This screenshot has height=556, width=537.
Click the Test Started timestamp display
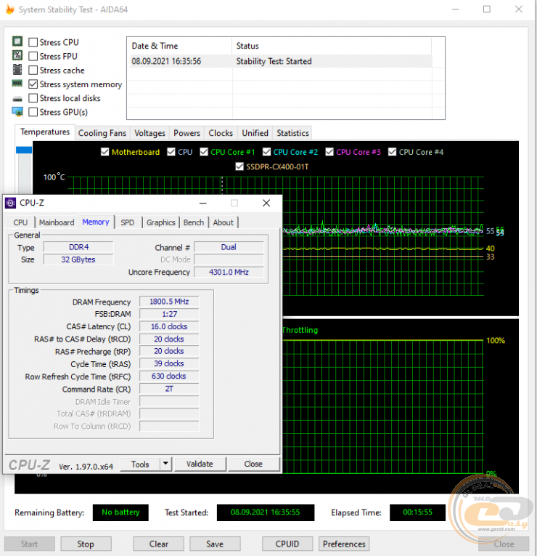pyautogui.click(x=265, y=512)
